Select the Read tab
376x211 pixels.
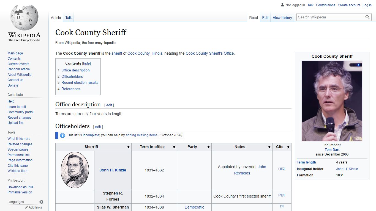pos(254,18)
